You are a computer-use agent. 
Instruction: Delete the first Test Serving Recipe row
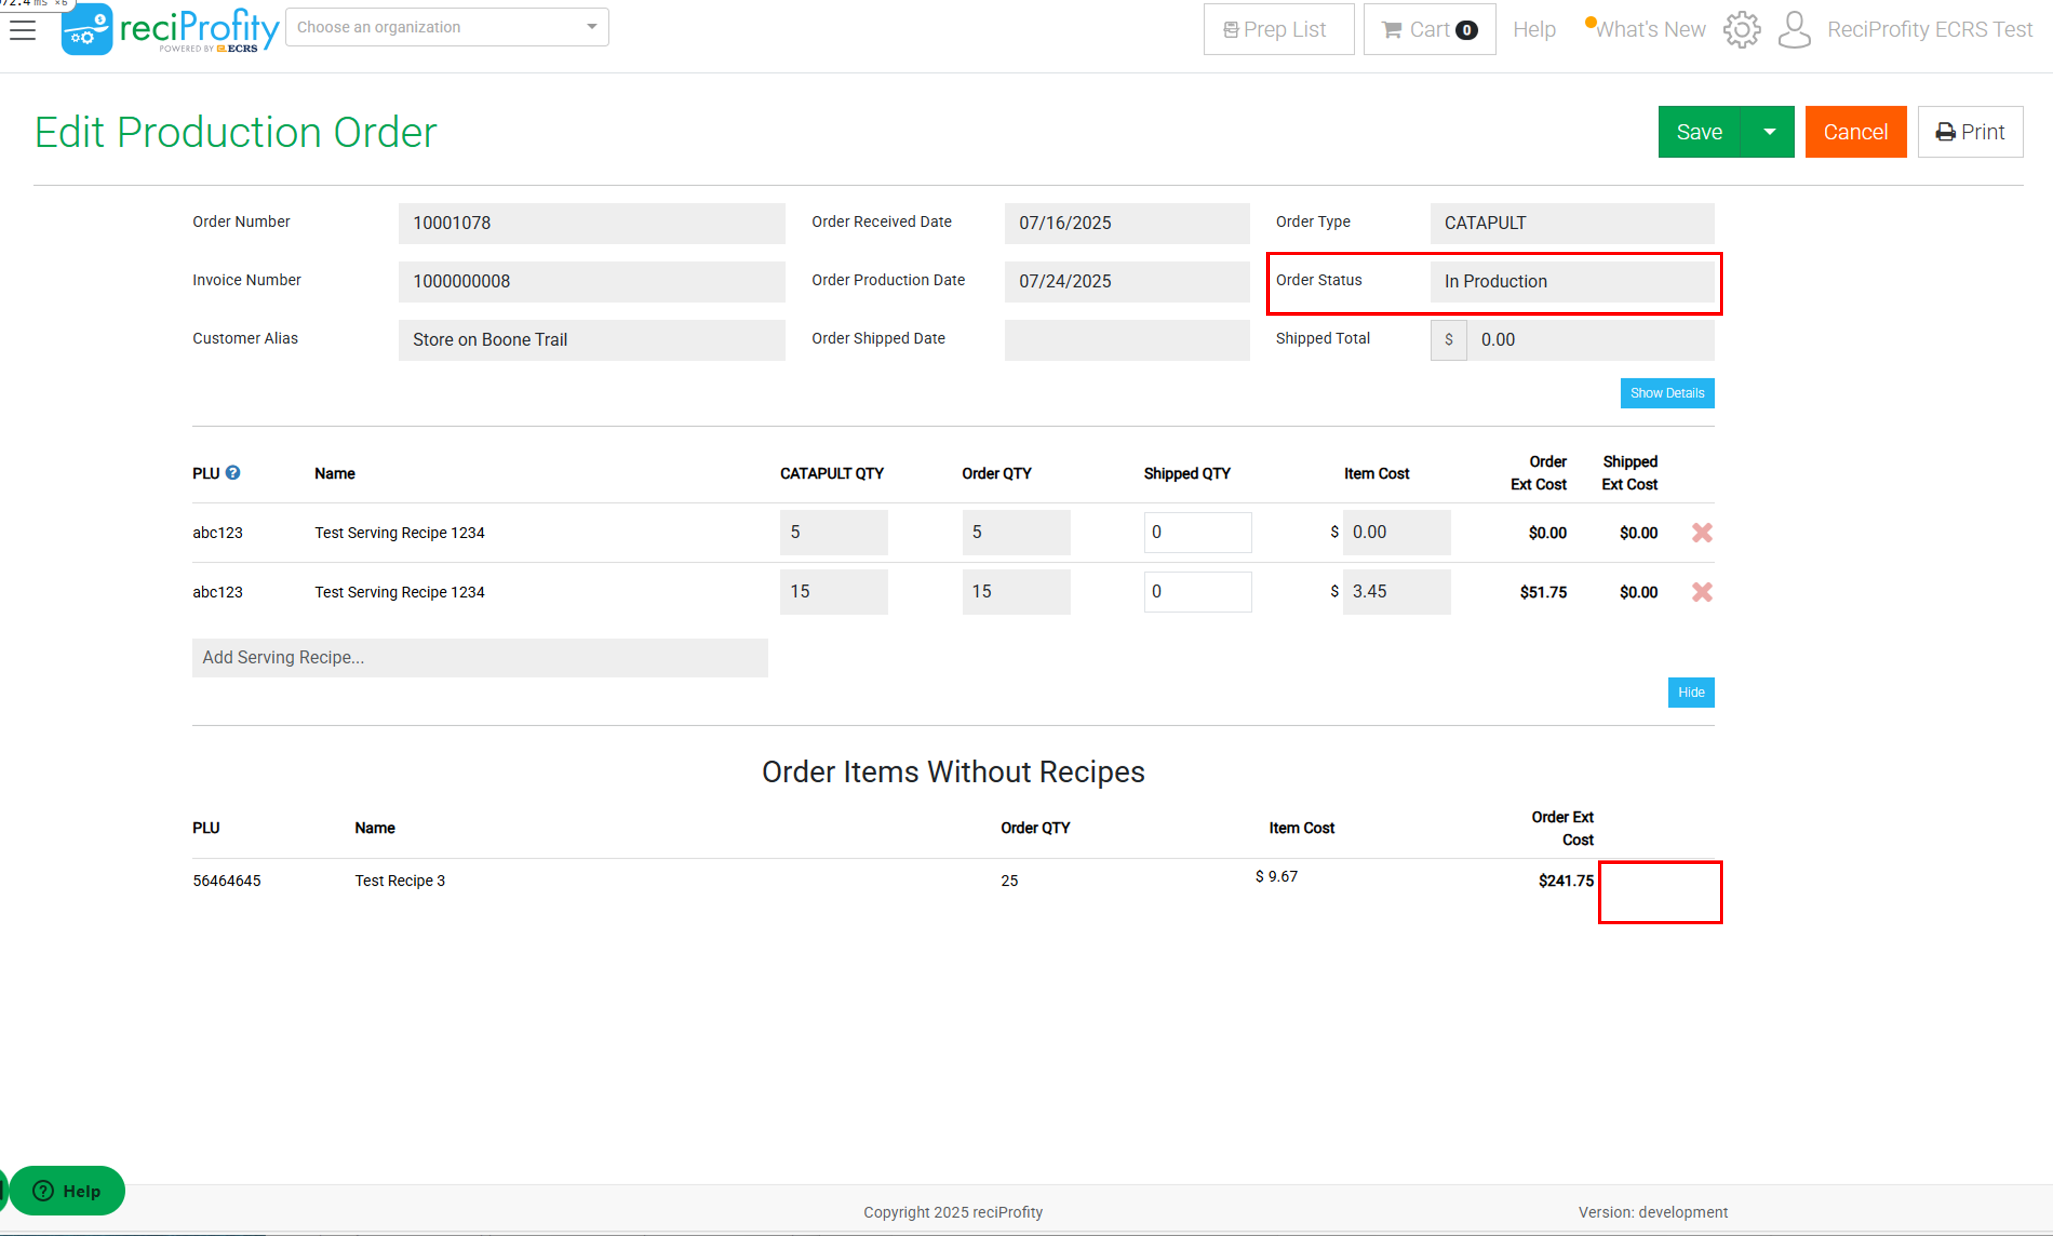click(x=1701, y=532)
